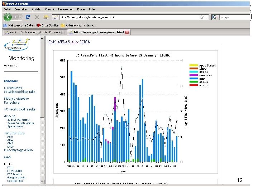Click the Firefox icon in the title bar
Image resolution: width=258 pixels, height=193 pixels.
[x=5, y=4]
